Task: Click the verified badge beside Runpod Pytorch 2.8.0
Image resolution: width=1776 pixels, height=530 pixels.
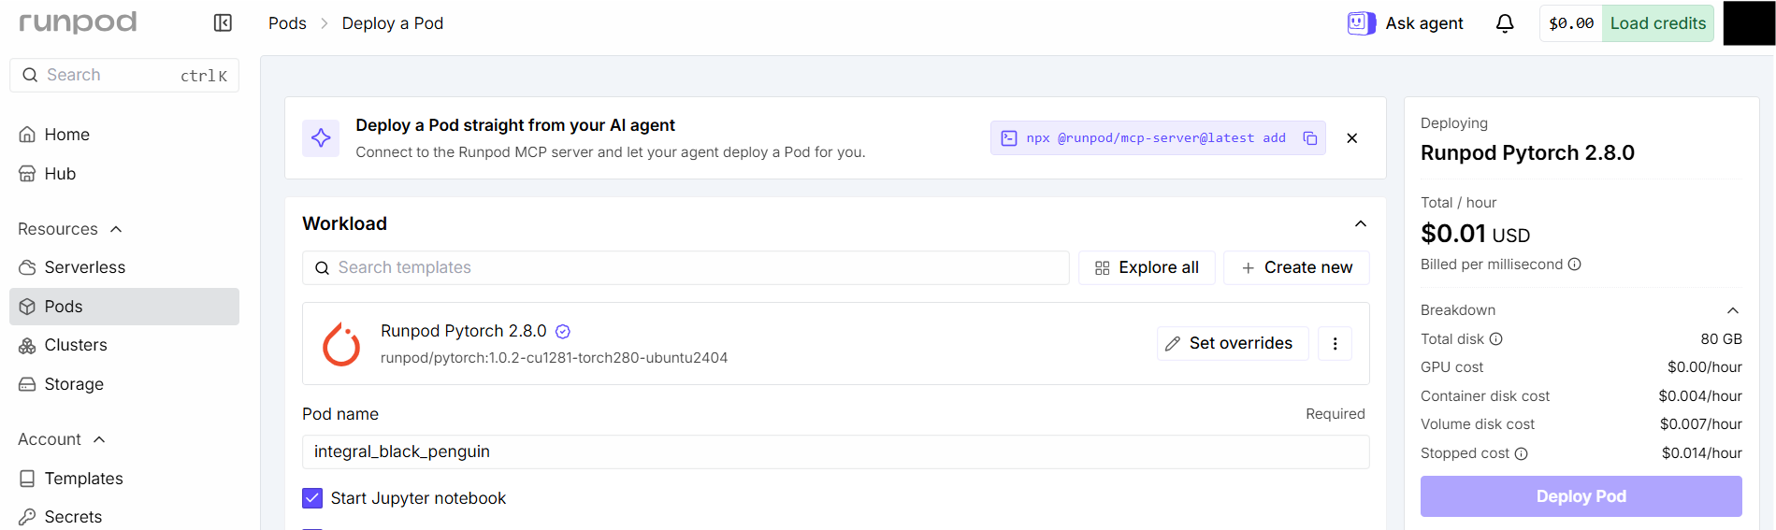Action: (x=563, y=332)
